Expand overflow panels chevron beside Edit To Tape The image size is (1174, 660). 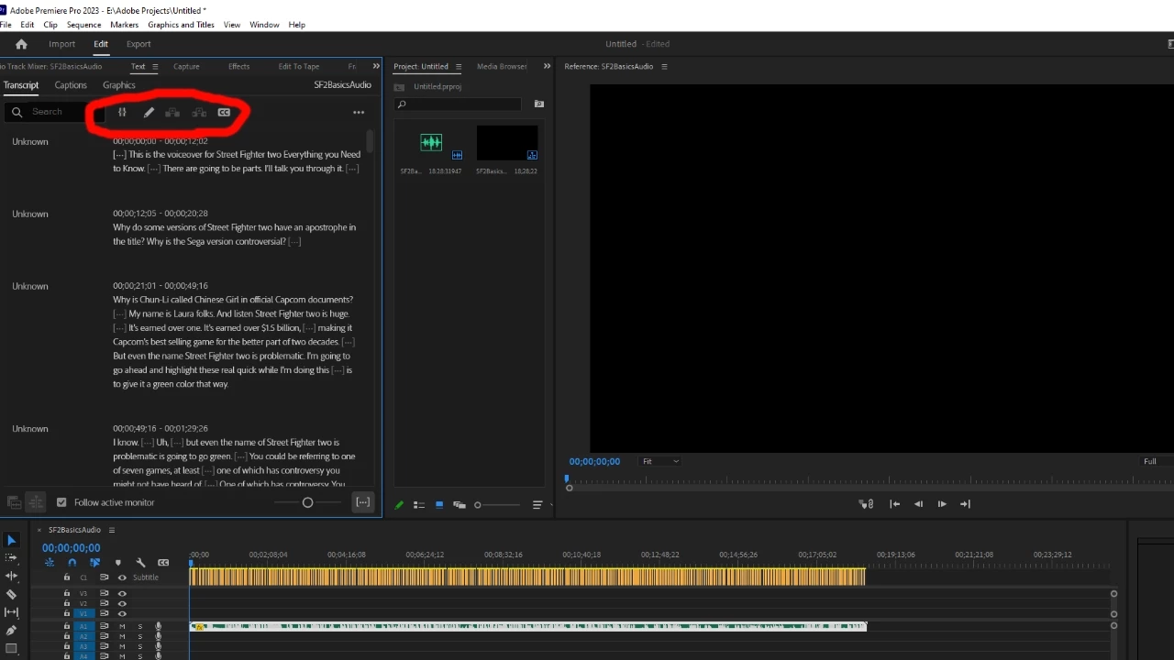376,67
